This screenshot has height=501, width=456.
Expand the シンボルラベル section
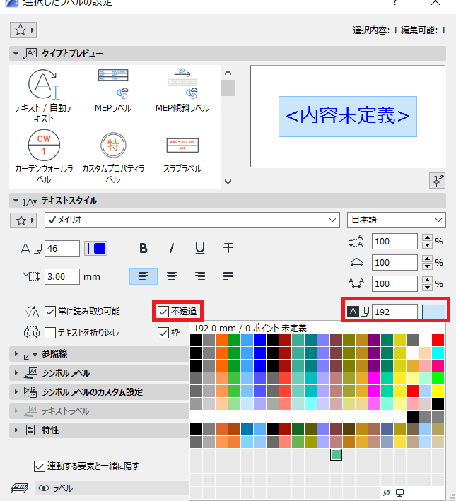point(16,373)
